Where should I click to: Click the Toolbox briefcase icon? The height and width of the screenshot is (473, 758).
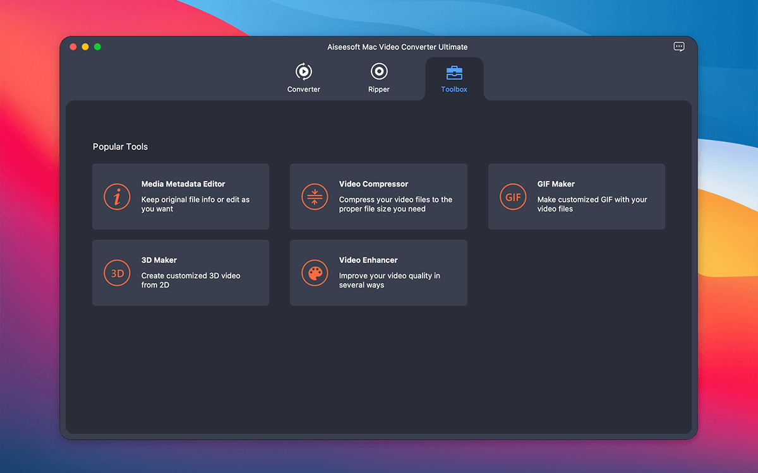pyautogui.click(x=454, y=72)
